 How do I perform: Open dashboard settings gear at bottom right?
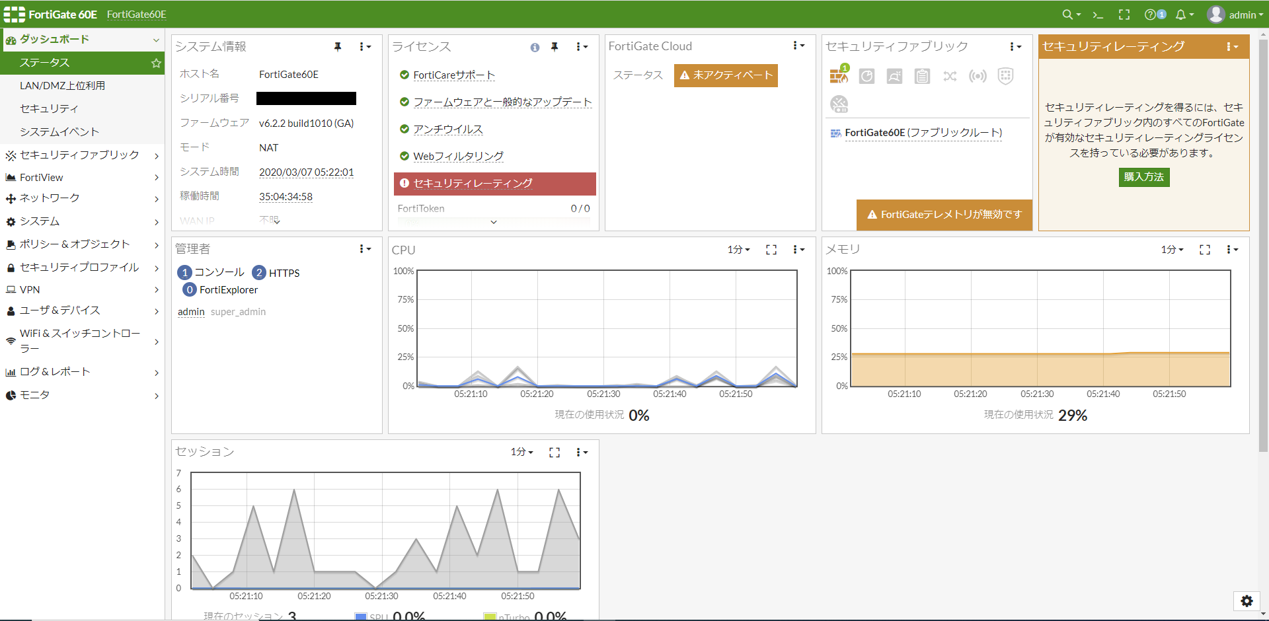click(x=1247, y=601)
